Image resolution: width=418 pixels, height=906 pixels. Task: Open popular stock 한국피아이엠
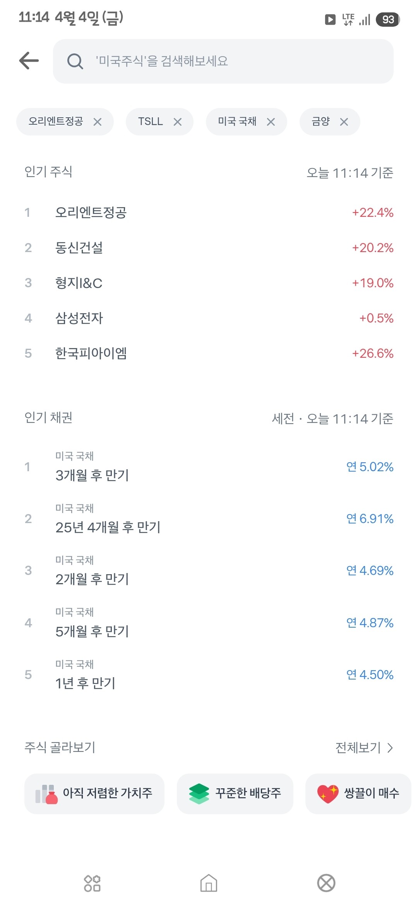[x=91, y=353]
